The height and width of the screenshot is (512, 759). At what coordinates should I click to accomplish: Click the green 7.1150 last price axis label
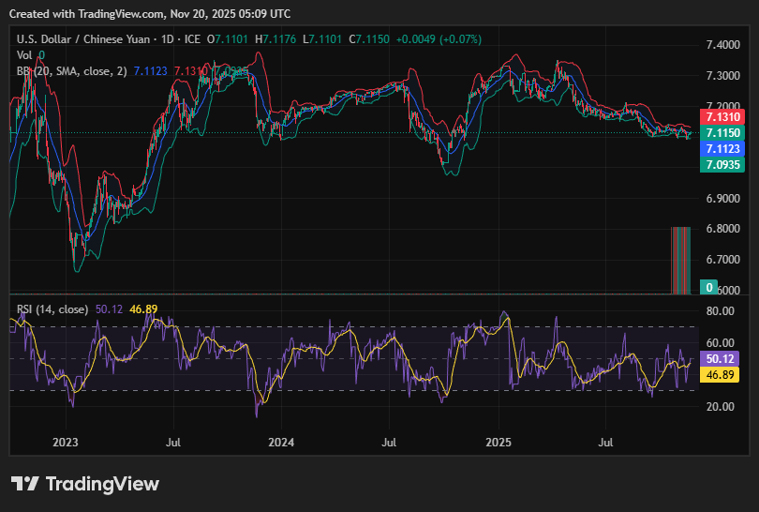click(722, 133)
